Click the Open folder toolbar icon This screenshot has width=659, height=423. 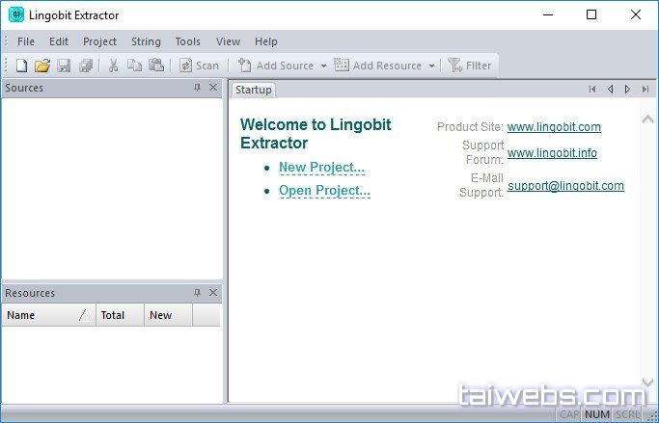41,66
